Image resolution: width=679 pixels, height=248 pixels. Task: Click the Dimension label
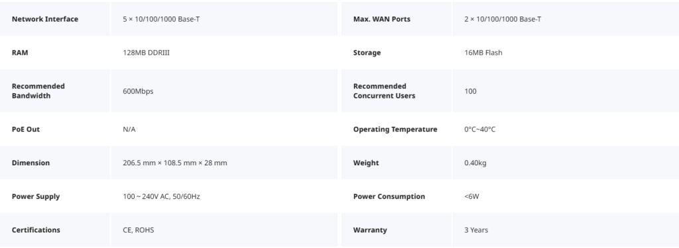[31, 163]
